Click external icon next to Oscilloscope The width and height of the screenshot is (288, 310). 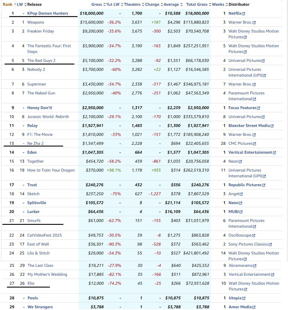click(254, 236)
